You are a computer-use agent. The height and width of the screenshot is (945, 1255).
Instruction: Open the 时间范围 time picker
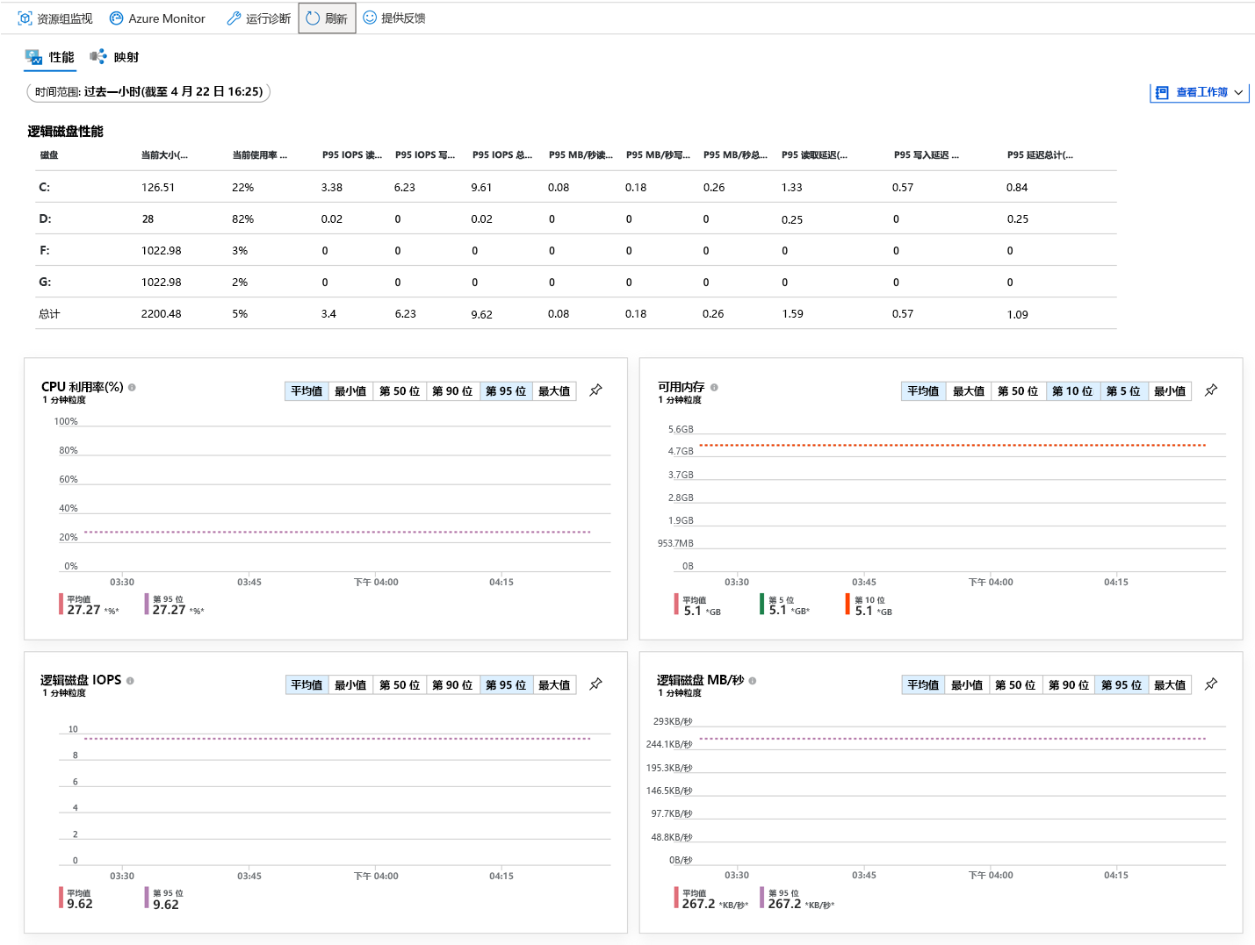[148, 91]
